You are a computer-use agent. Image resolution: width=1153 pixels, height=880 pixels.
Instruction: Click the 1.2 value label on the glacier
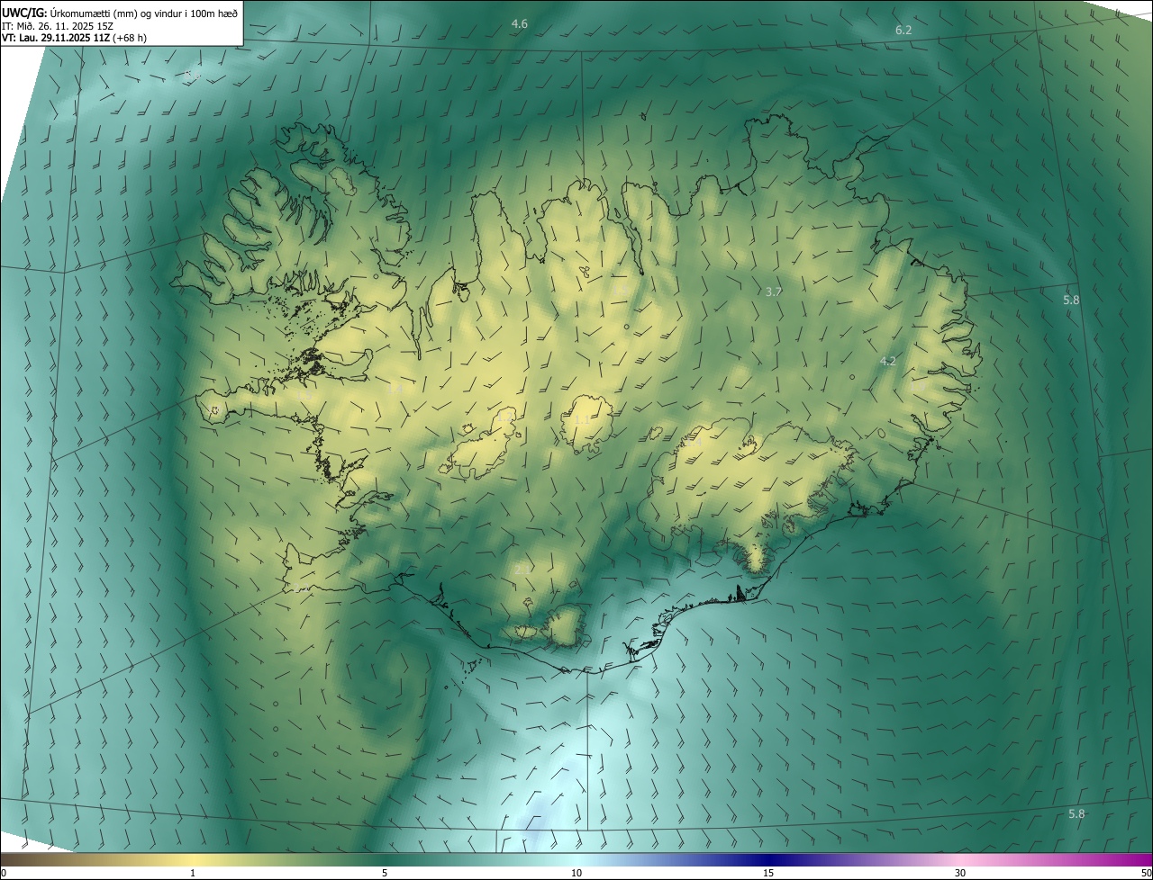(504, 418)
